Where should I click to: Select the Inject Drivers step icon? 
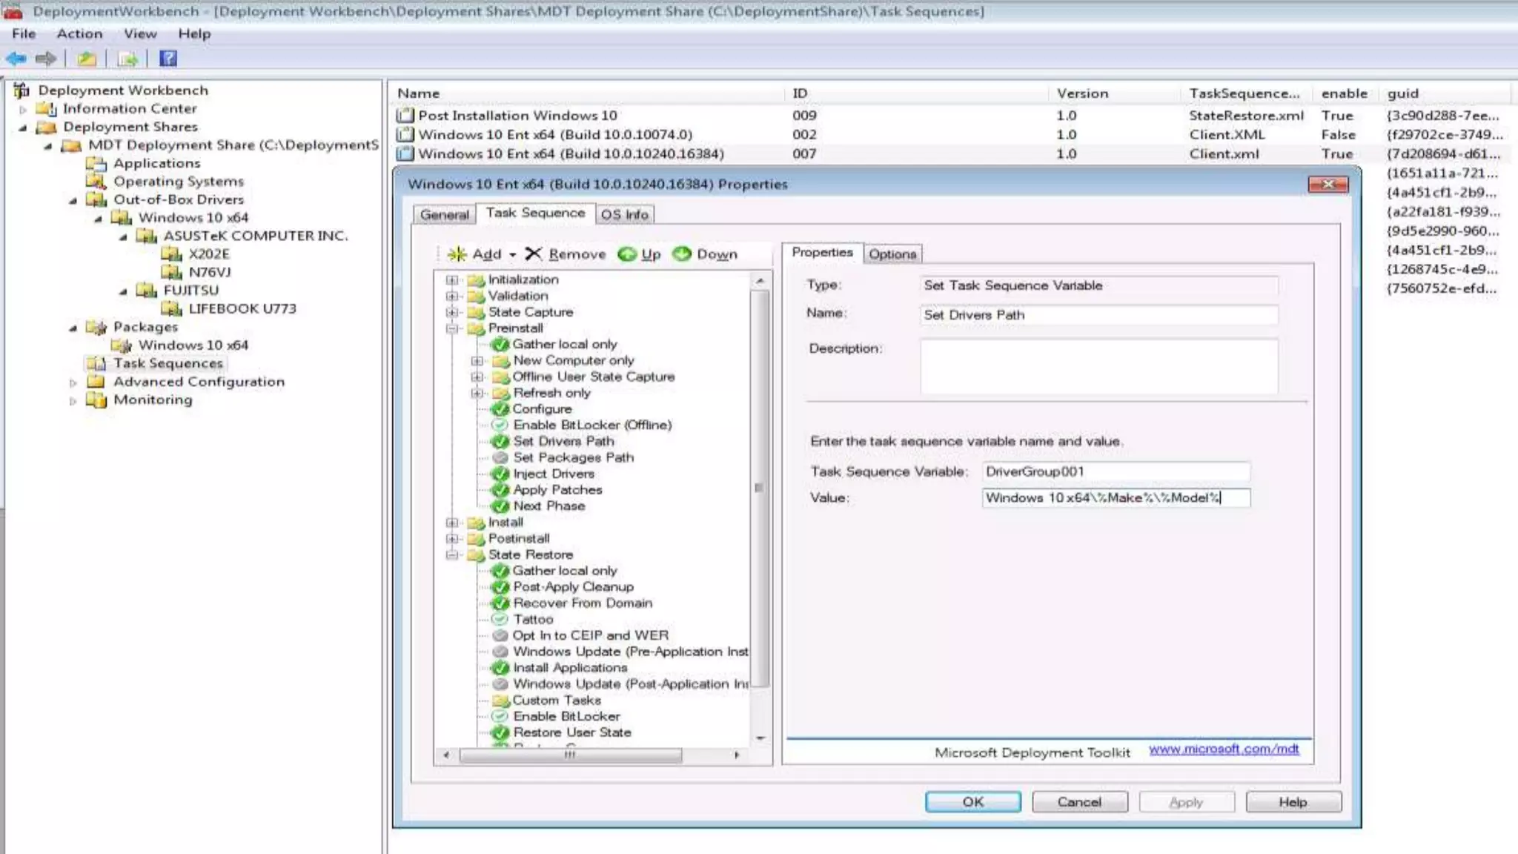501,474
